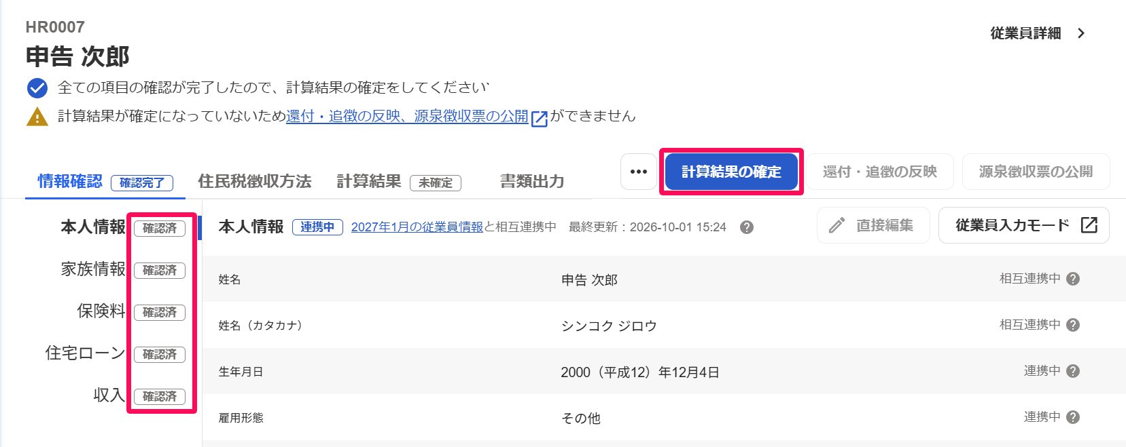This screenshot has width=1126, height=447.
Task: Click the 未確定 badge on 計算結果
Action: click(436, 183)
